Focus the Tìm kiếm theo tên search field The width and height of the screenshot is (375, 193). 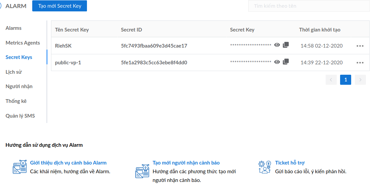pyautogui.click(x=309, y=6)
